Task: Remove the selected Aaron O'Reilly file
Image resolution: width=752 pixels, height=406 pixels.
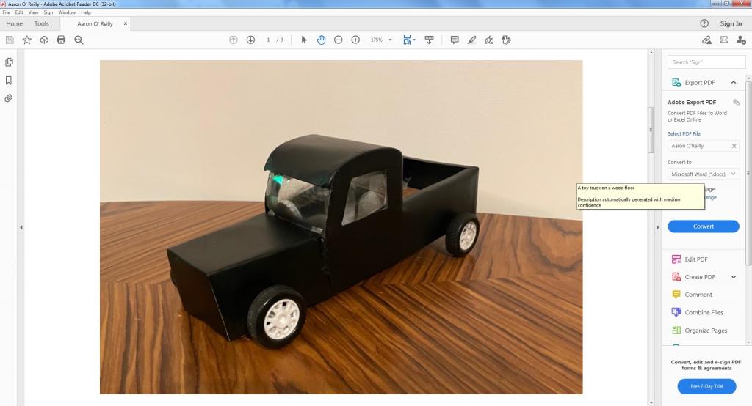Action: [x=734, y=146]
